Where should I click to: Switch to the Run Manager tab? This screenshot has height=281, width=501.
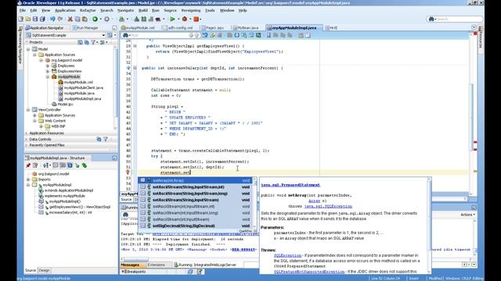point(85,28)
